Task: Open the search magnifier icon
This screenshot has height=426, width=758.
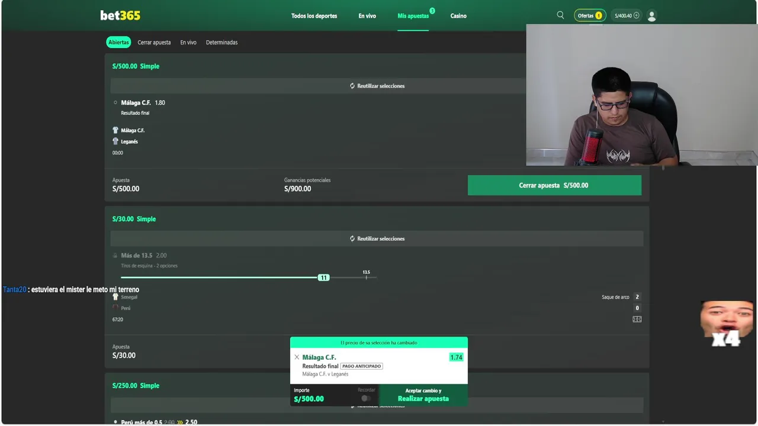Action: point(560,15)
